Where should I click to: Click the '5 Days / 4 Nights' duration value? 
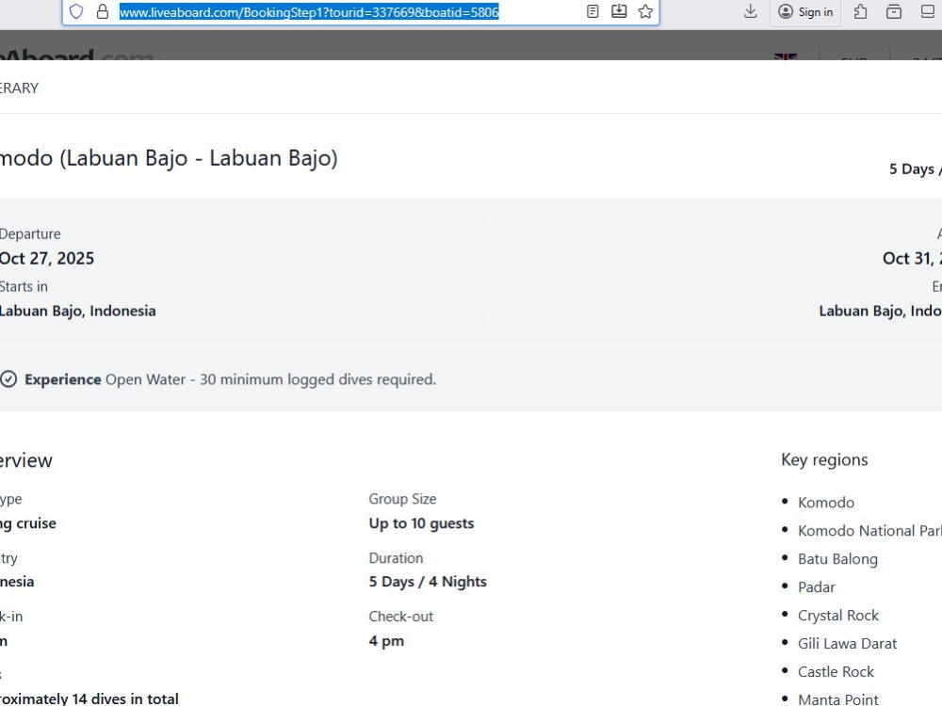coord(428,582)
